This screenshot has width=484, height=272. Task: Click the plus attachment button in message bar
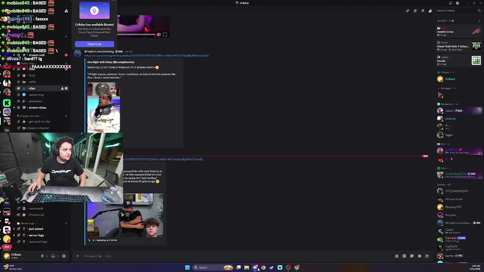(78, 256)
